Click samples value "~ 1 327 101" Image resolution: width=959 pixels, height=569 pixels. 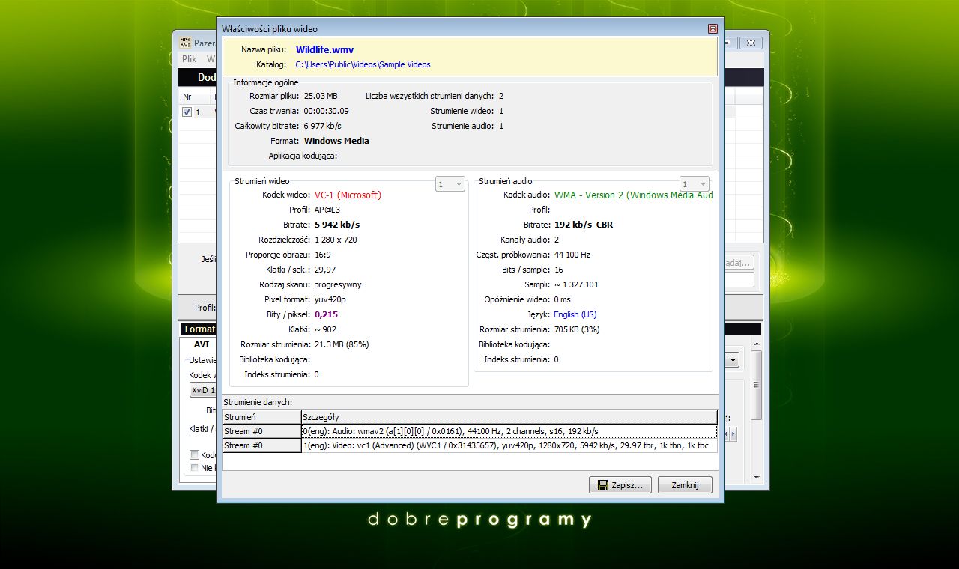click(x=576, y=284)
